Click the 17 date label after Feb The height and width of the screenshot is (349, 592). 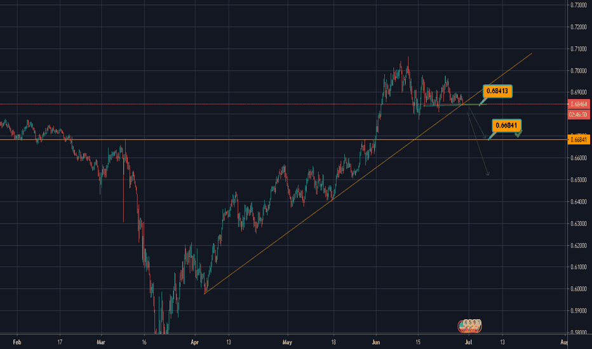coord(60,343)
